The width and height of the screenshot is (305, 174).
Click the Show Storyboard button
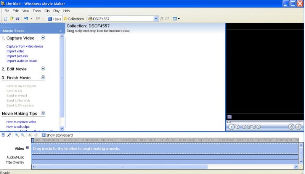pos(57,135)
